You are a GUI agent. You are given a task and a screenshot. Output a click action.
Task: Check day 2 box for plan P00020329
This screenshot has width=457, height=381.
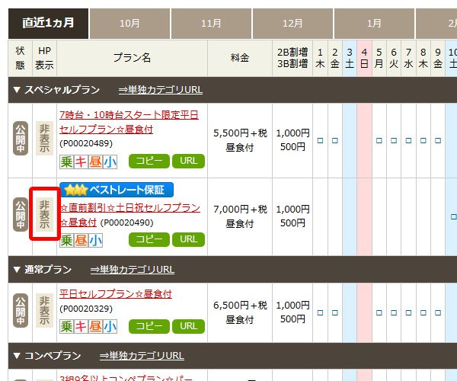click(x=335, y=312)
